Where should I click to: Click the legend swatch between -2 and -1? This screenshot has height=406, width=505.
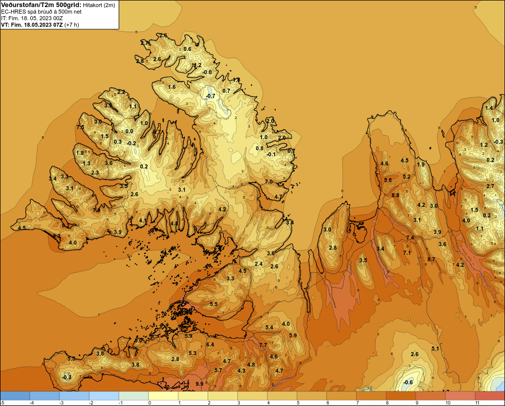pos(104,395)
